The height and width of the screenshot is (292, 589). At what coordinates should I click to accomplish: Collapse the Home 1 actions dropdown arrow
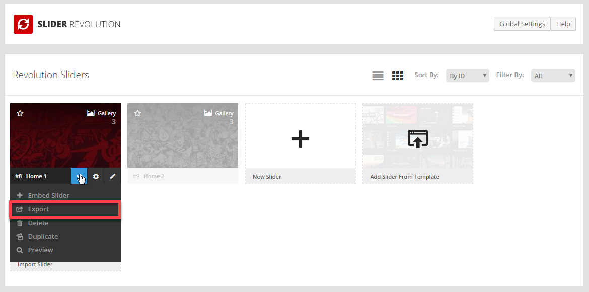point(79,176)
